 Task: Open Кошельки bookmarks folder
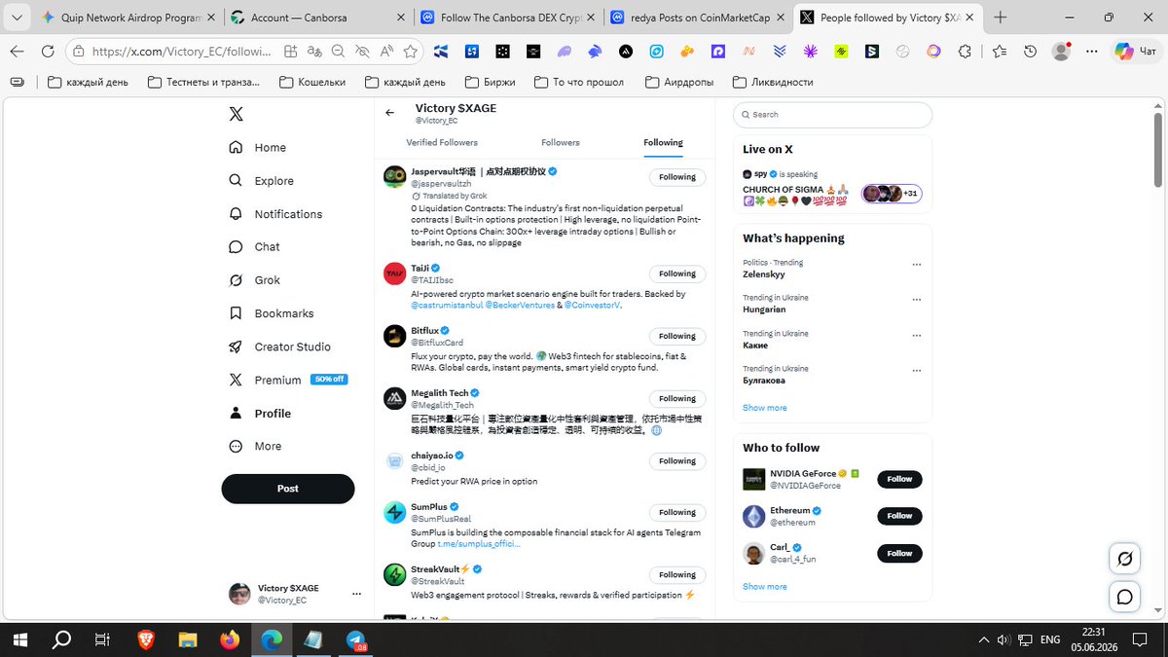point(312,82)
